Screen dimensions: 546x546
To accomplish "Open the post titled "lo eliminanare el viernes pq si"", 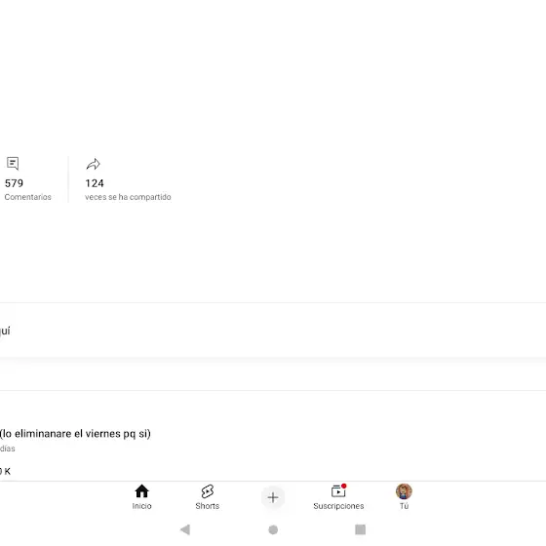I will 75,434.
